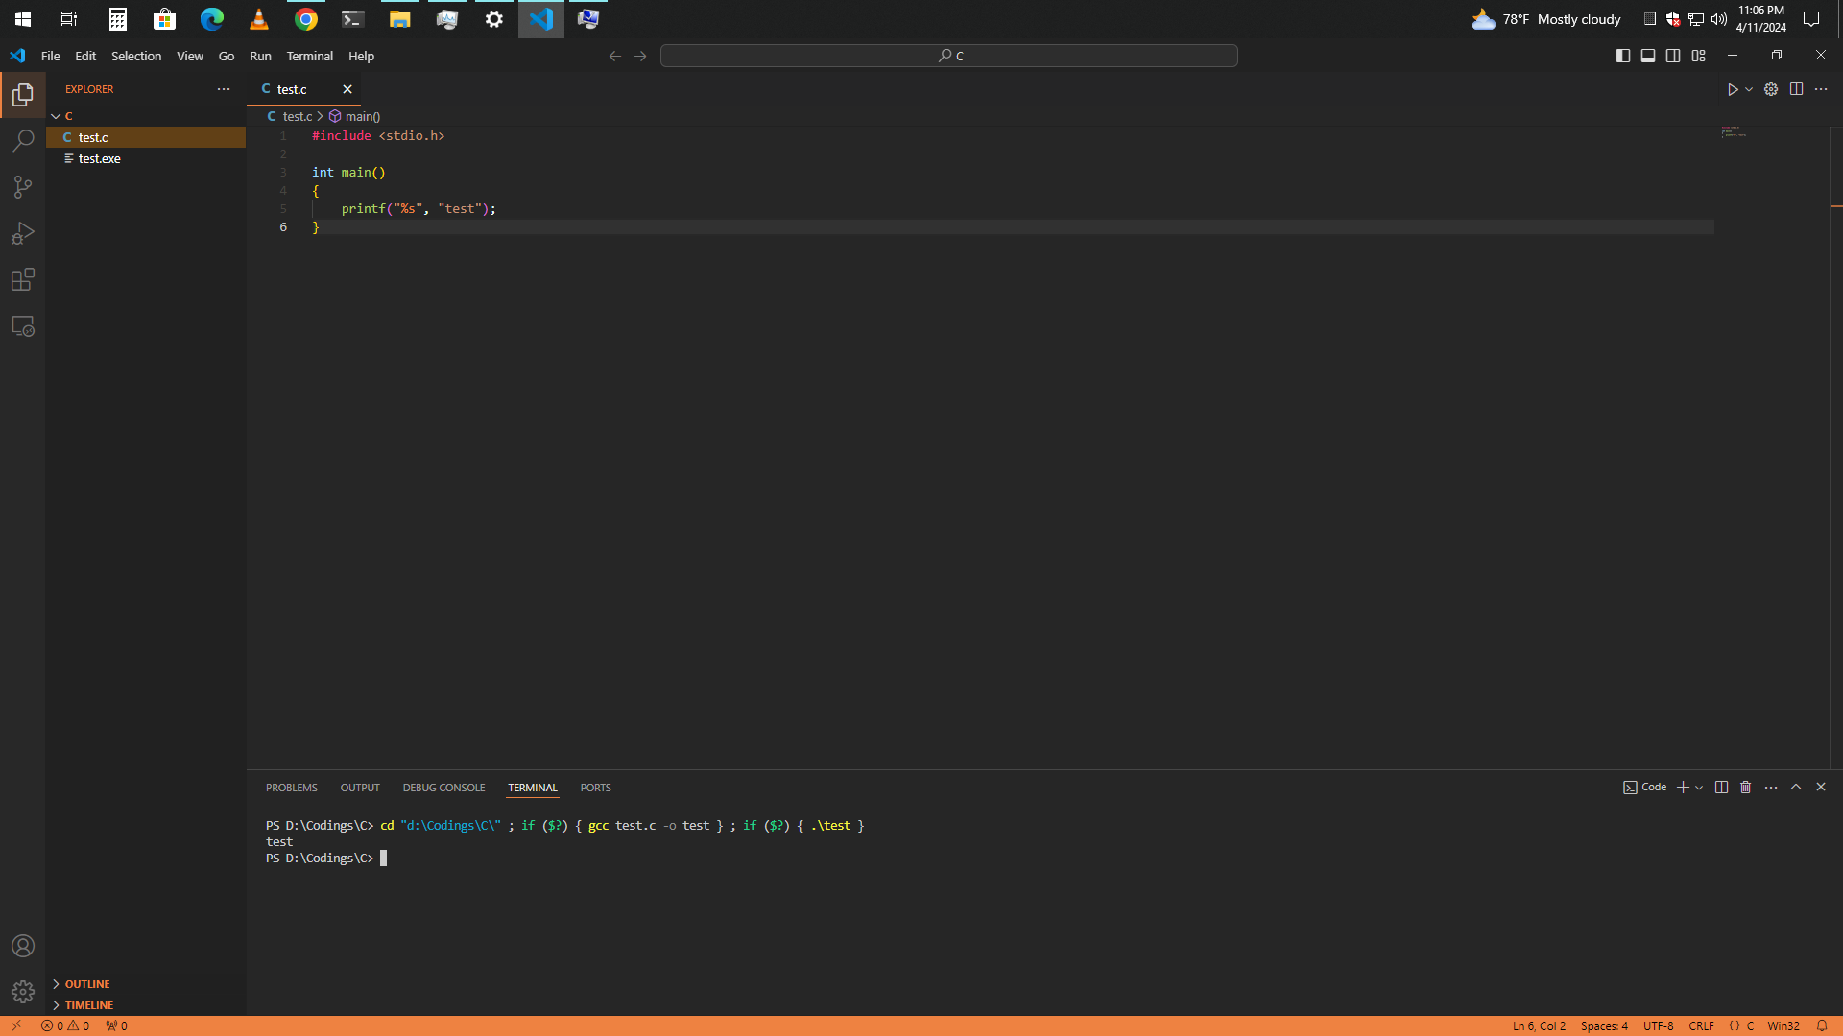The image size is (1843, 1036).
Task: Click Ln 6, Col 2 in status bar
Action: coord(1539,1025)
